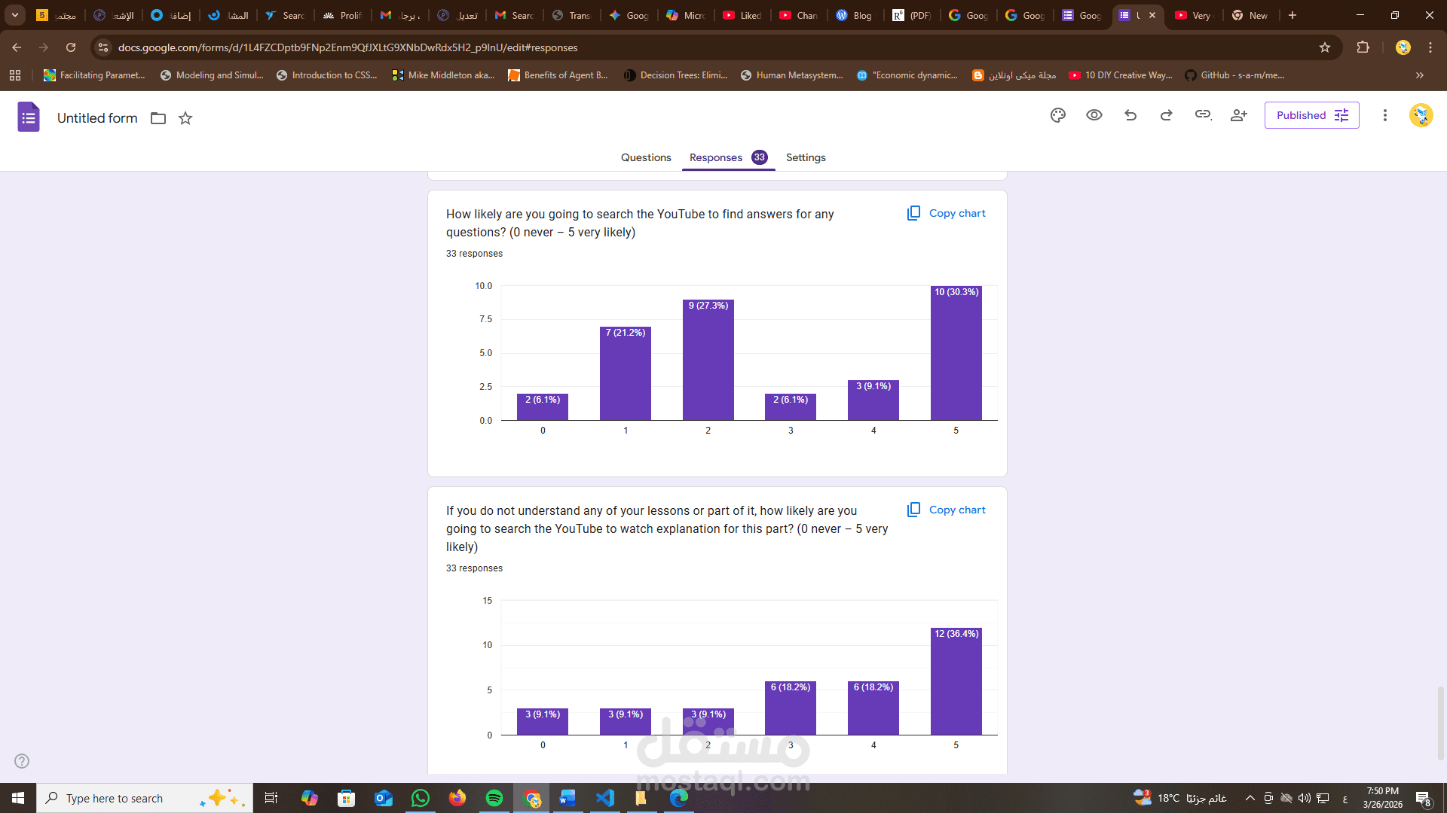The width and height of the screenshot is (1447, 813).
Task: Move form to folder icon
Action: pos(158,118)
